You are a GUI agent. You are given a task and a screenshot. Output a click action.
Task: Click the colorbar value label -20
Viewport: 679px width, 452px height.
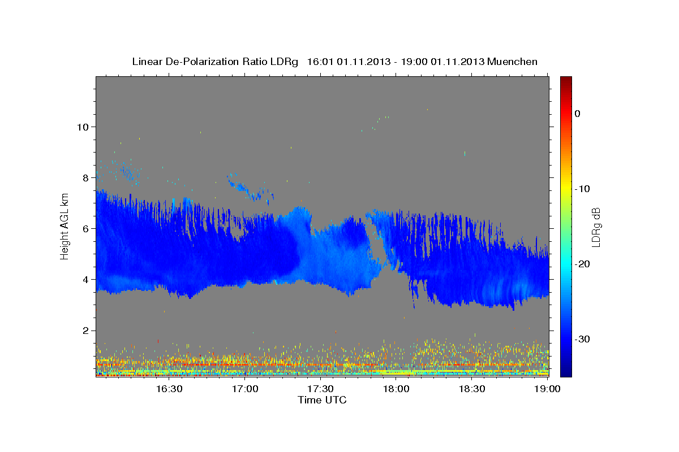[582, 264]
